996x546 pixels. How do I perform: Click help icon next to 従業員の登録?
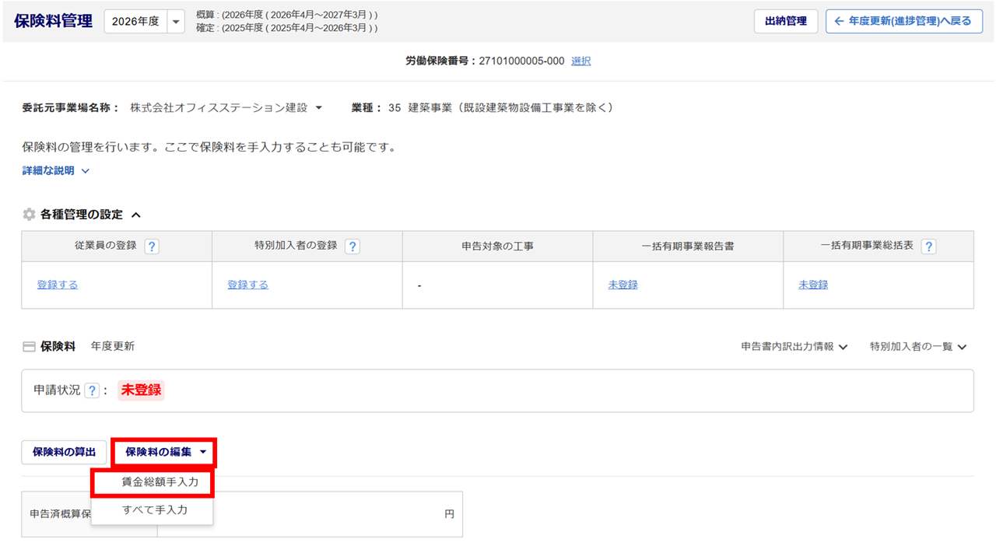pyautogui.click(x=152, y=247)
